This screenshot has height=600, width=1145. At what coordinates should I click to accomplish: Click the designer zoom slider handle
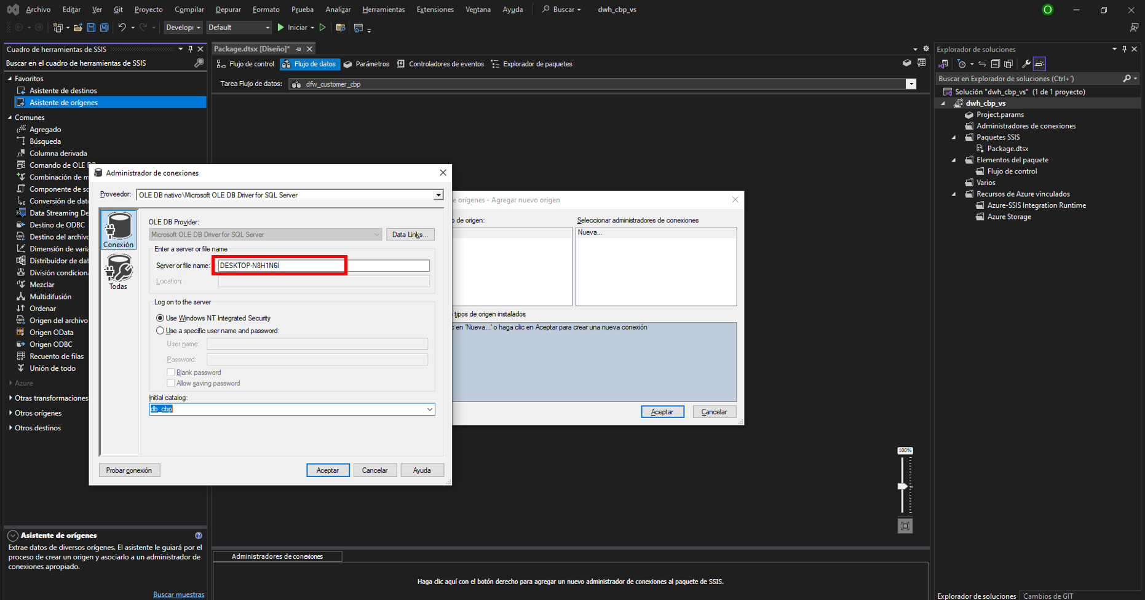pyautogui.click(x=902, y=486)
